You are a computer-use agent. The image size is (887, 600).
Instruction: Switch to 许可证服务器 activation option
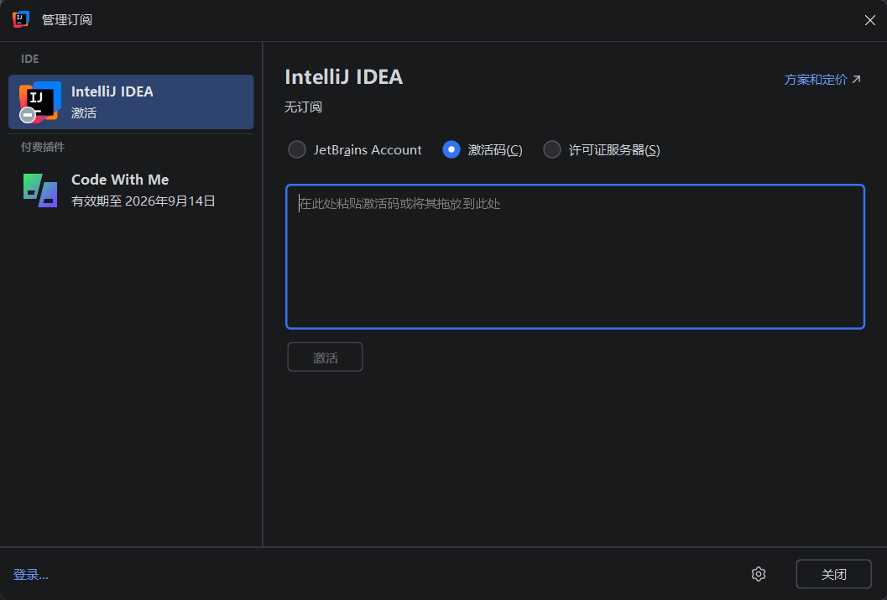click(552, 149)
